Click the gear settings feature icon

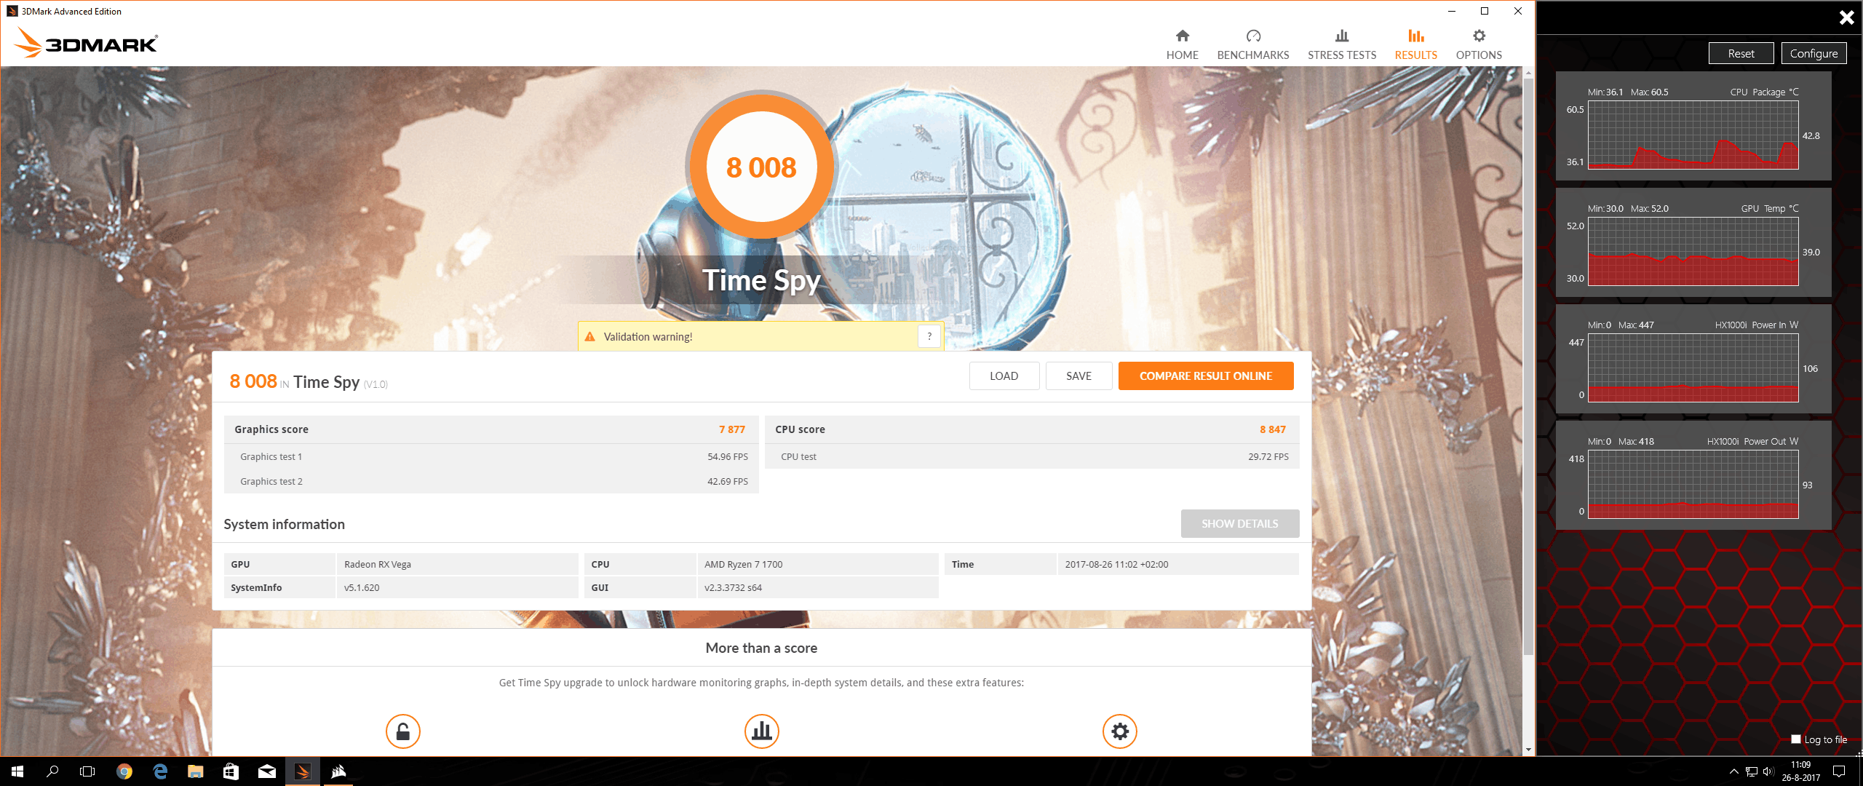tap(1119, 731)
